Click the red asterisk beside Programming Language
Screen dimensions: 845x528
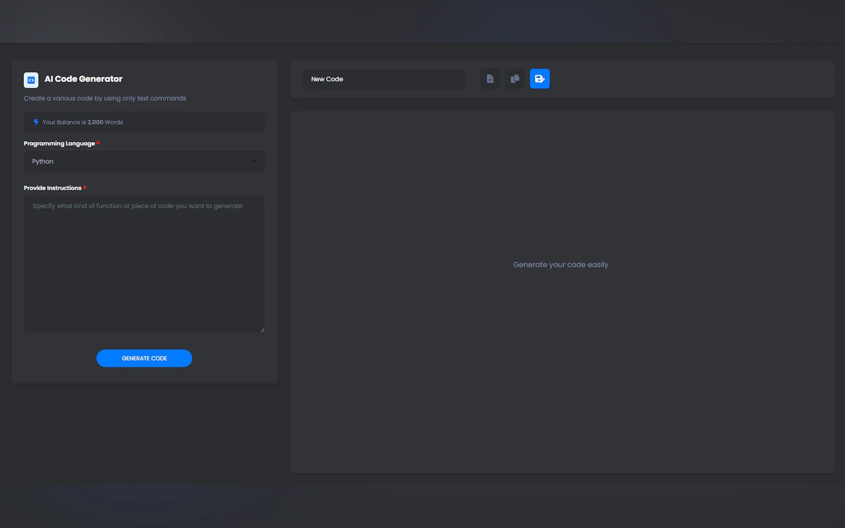pos(98,143)
